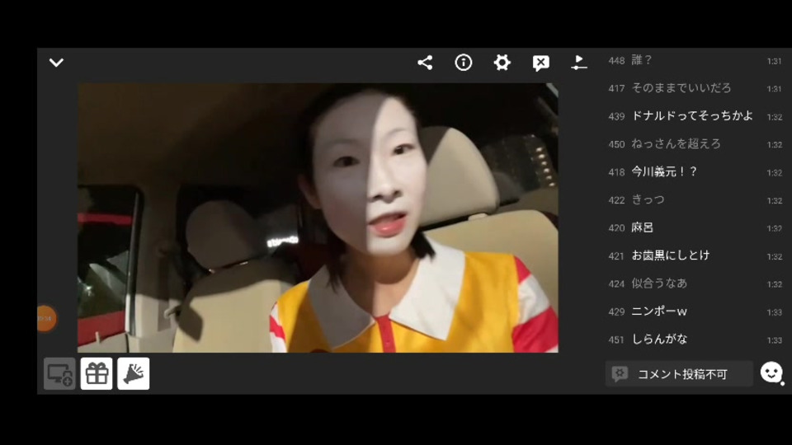The height and width of the screenshot is (445, 792).
Task: Click the megaphone cheer icon
Action: point(134,374)
